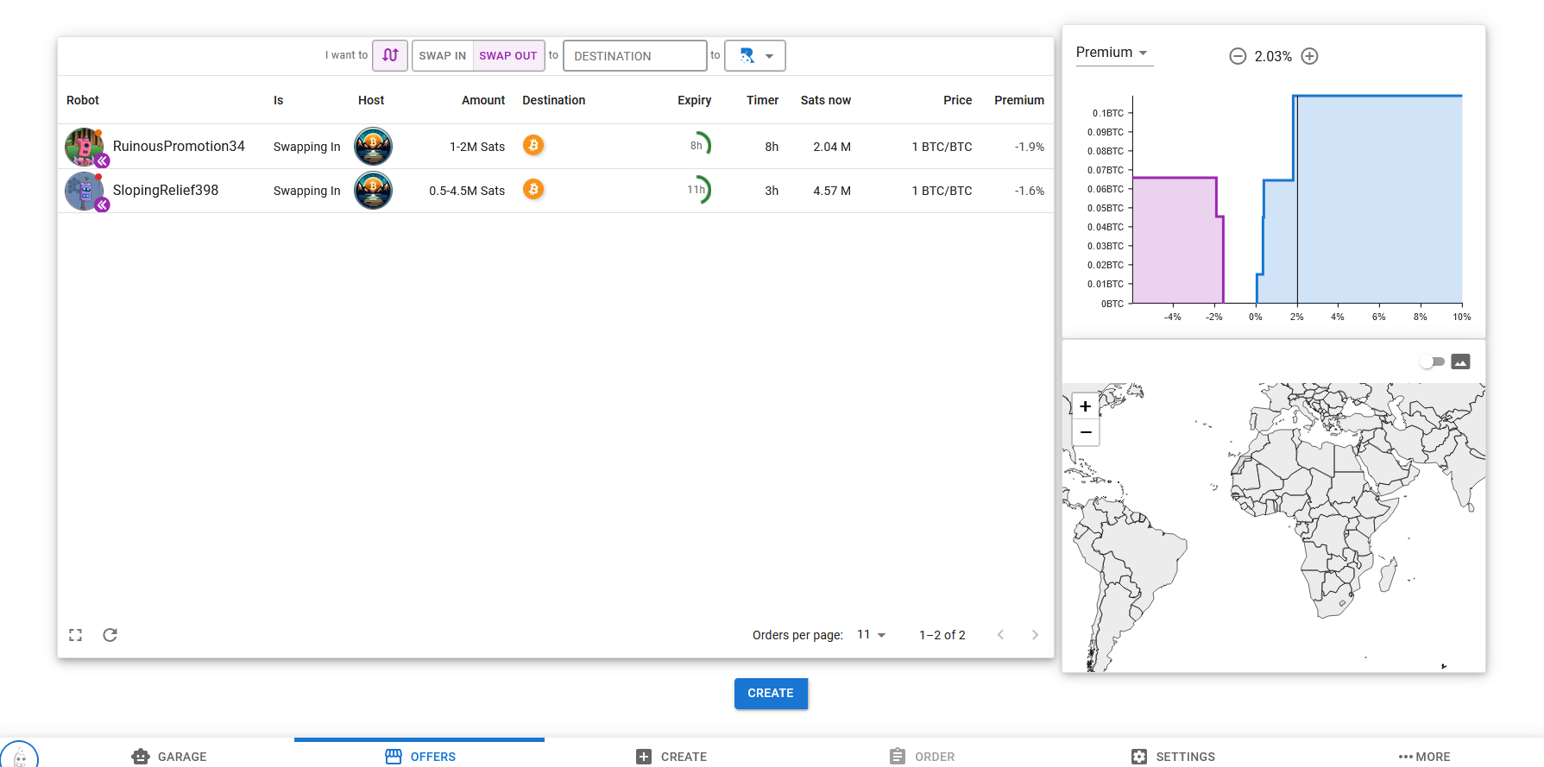Click host avatar in RuinousPromotion34 row
The image size is (1544, 767).
pyautogui.click(x=374, y=146)
